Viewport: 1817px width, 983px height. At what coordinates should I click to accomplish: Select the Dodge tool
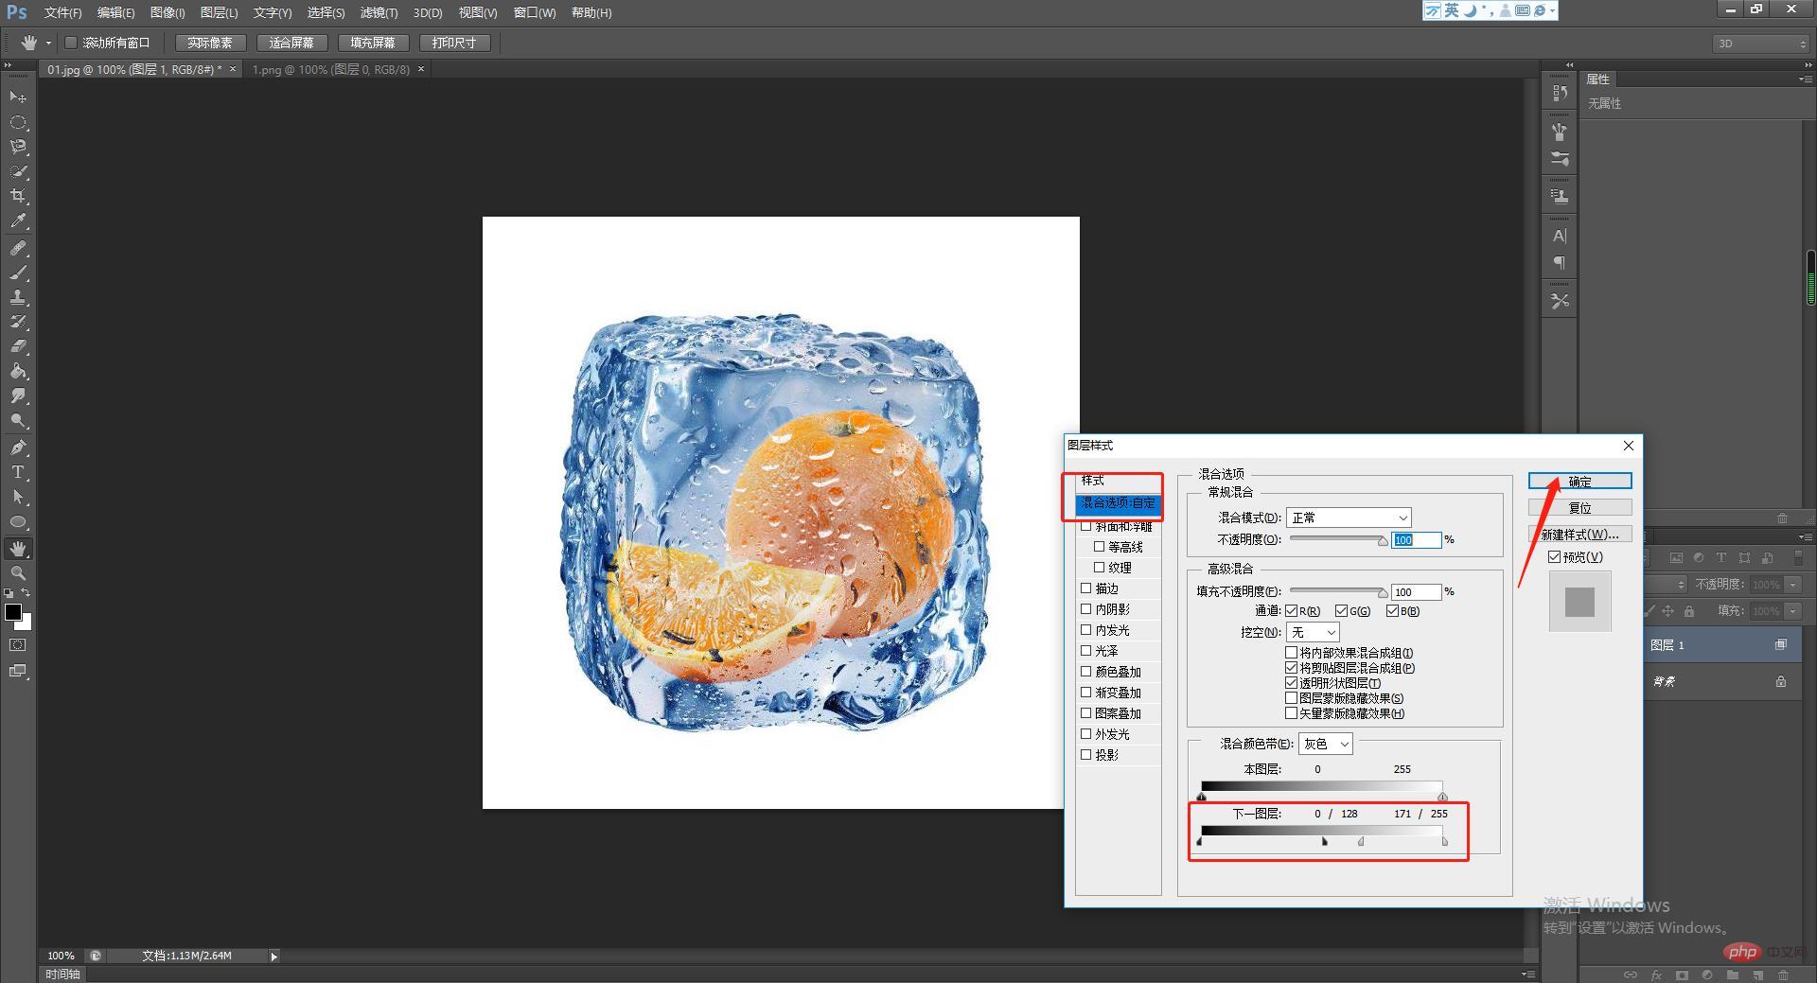click(18, 420)
